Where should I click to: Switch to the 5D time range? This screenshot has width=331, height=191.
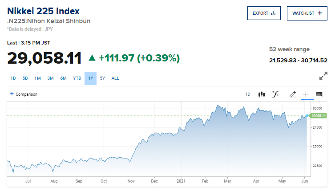[25, 78]
